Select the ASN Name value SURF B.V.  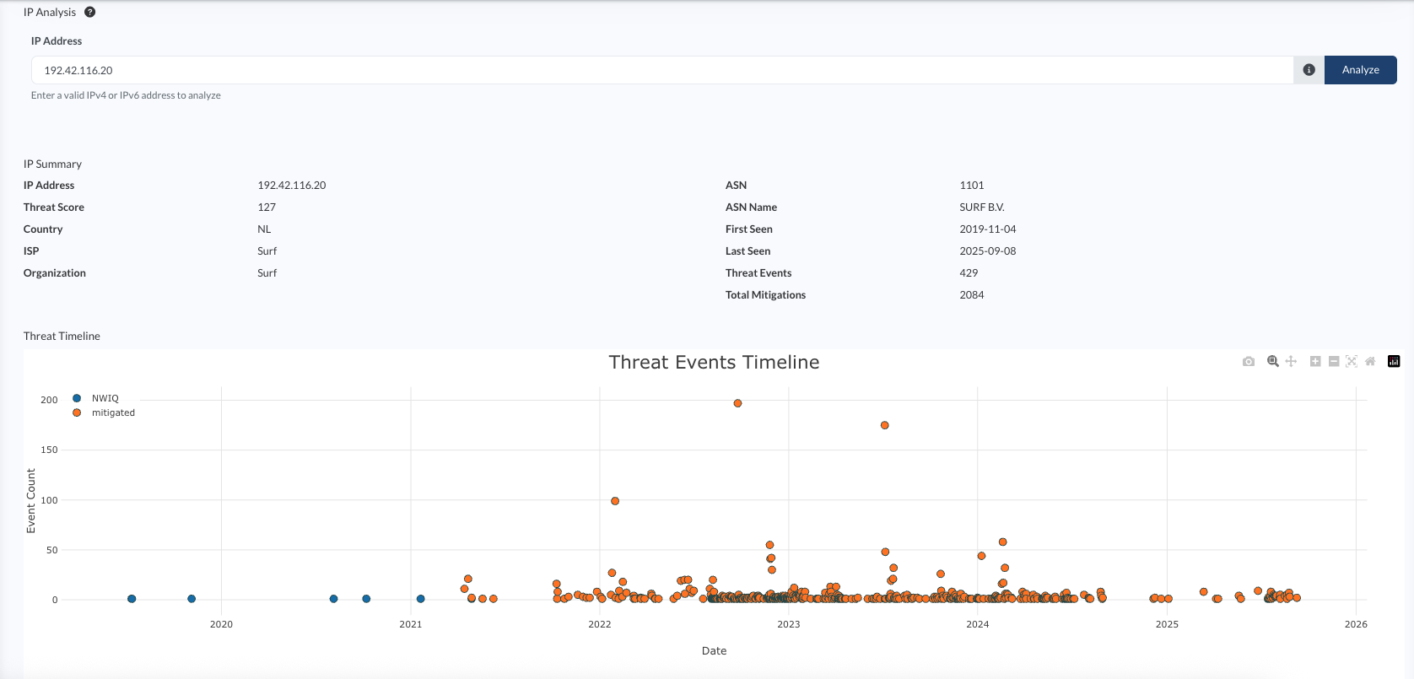click(982, 207)
